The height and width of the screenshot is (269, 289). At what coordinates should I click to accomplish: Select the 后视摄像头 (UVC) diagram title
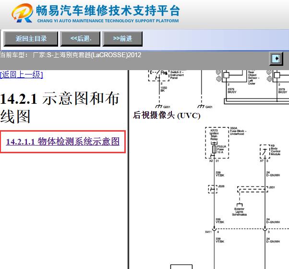point(167,115)
